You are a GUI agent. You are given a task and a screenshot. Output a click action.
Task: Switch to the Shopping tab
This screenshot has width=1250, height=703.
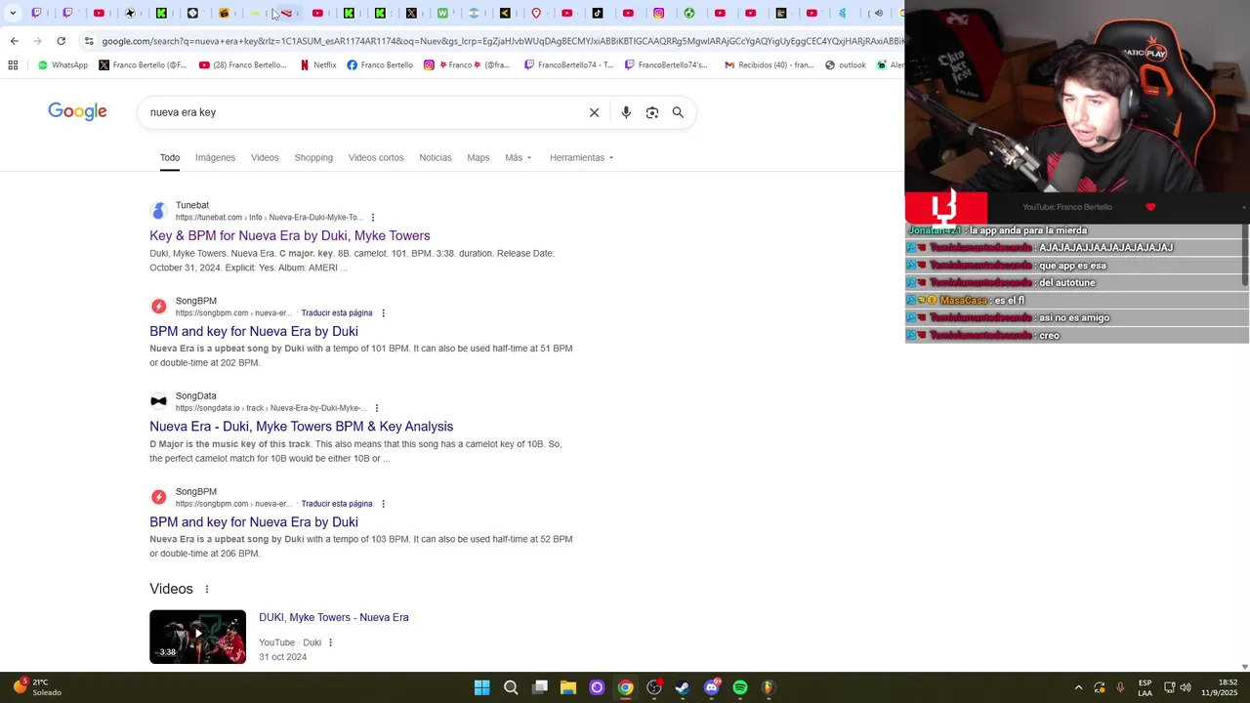(x=313, y=157)
